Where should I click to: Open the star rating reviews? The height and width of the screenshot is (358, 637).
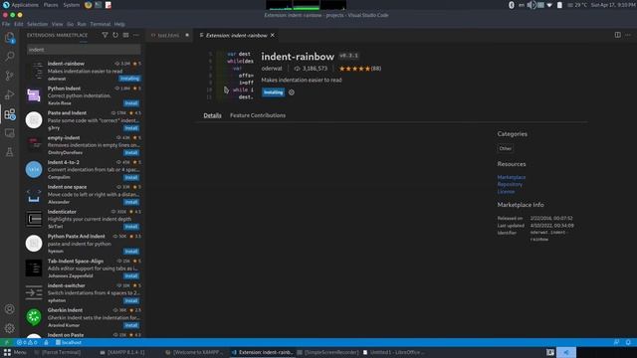pyautogui.click(x=360, y=69)
